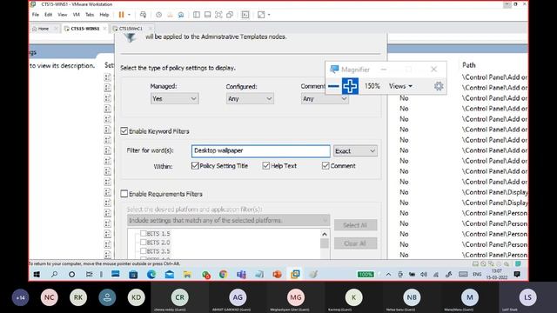This screenshot has height=313, width=557.
Task: Click the 100% battery indicator
Action: pos(366,275)
